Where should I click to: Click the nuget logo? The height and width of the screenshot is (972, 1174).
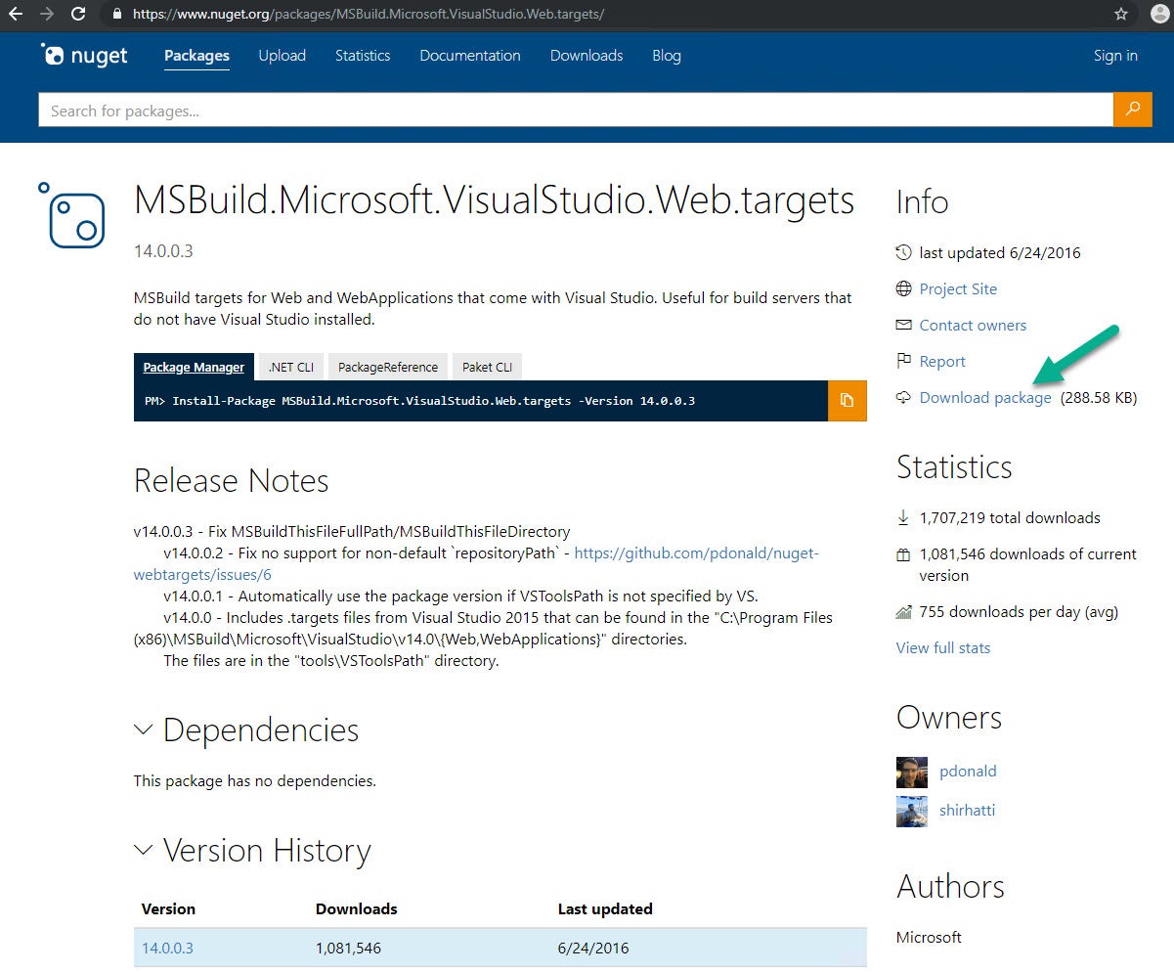[x=83, y=56]
